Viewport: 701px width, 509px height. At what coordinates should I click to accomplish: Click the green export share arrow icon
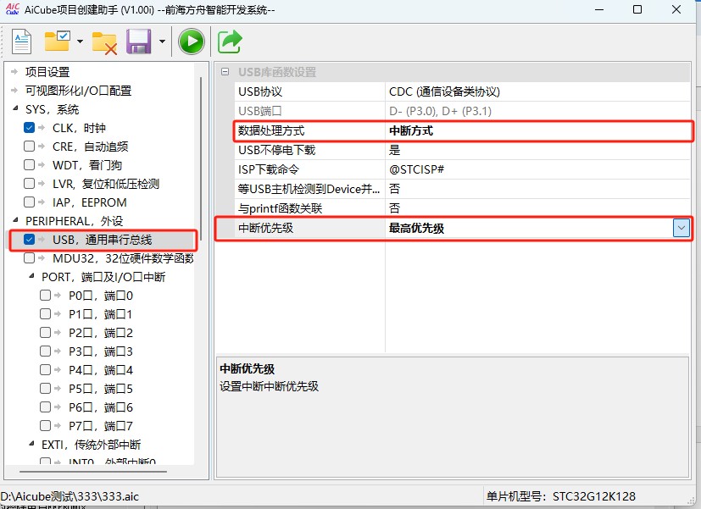tap(230, 41)
